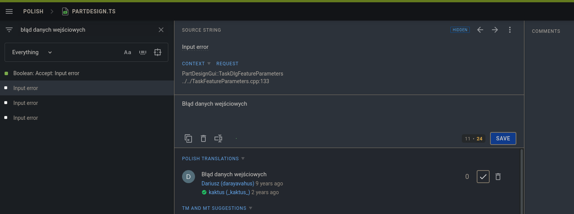This screenshot has width=574, height=214.
Task: Open the search filter options icon
Action: click(9, 30)
